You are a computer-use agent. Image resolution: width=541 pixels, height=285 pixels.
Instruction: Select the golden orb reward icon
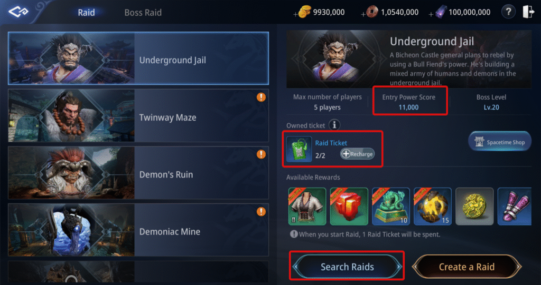[432, 207]
